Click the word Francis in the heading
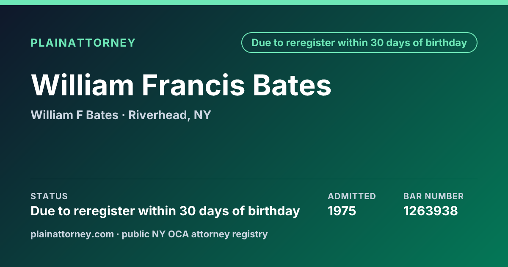 (193, 85)
